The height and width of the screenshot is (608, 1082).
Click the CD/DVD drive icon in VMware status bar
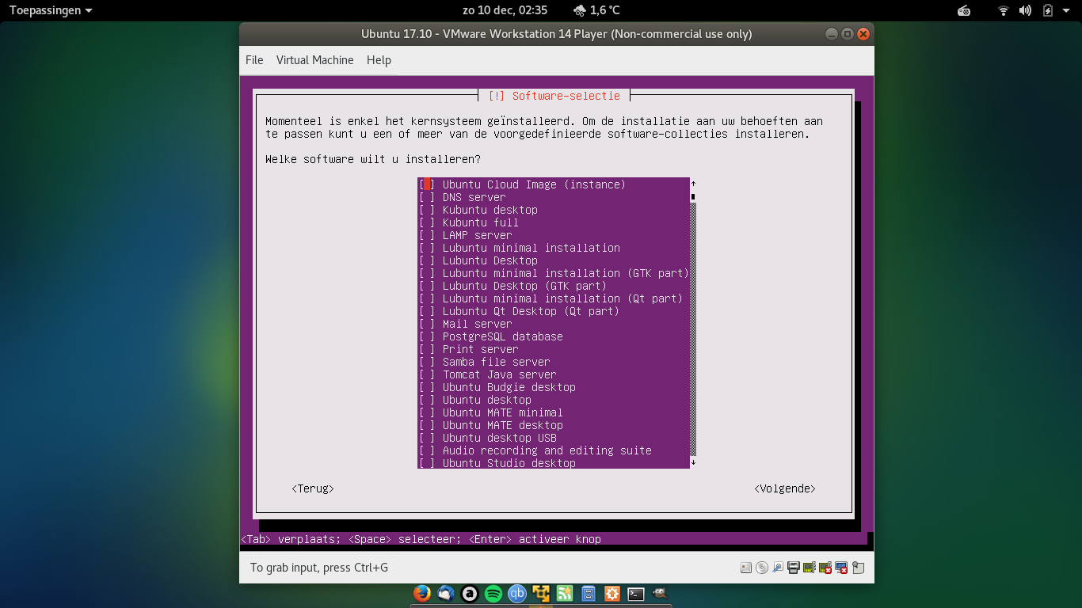[x=762, y=568]
